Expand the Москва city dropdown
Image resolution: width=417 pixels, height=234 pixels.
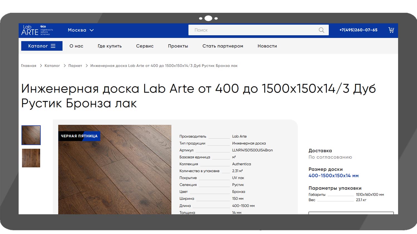pos(81,30)
